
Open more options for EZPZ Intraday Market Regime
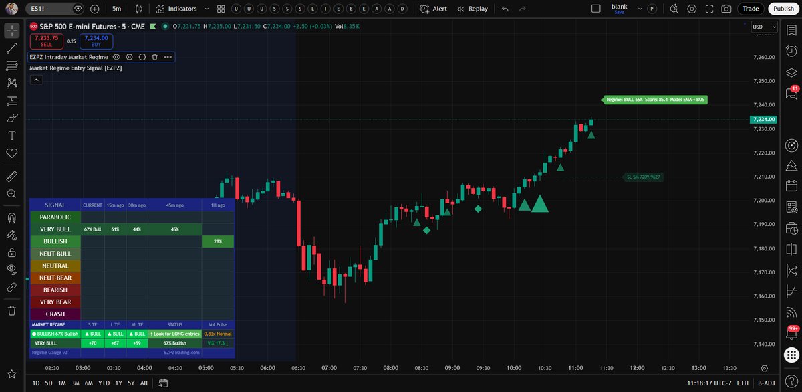coord(168,57)
